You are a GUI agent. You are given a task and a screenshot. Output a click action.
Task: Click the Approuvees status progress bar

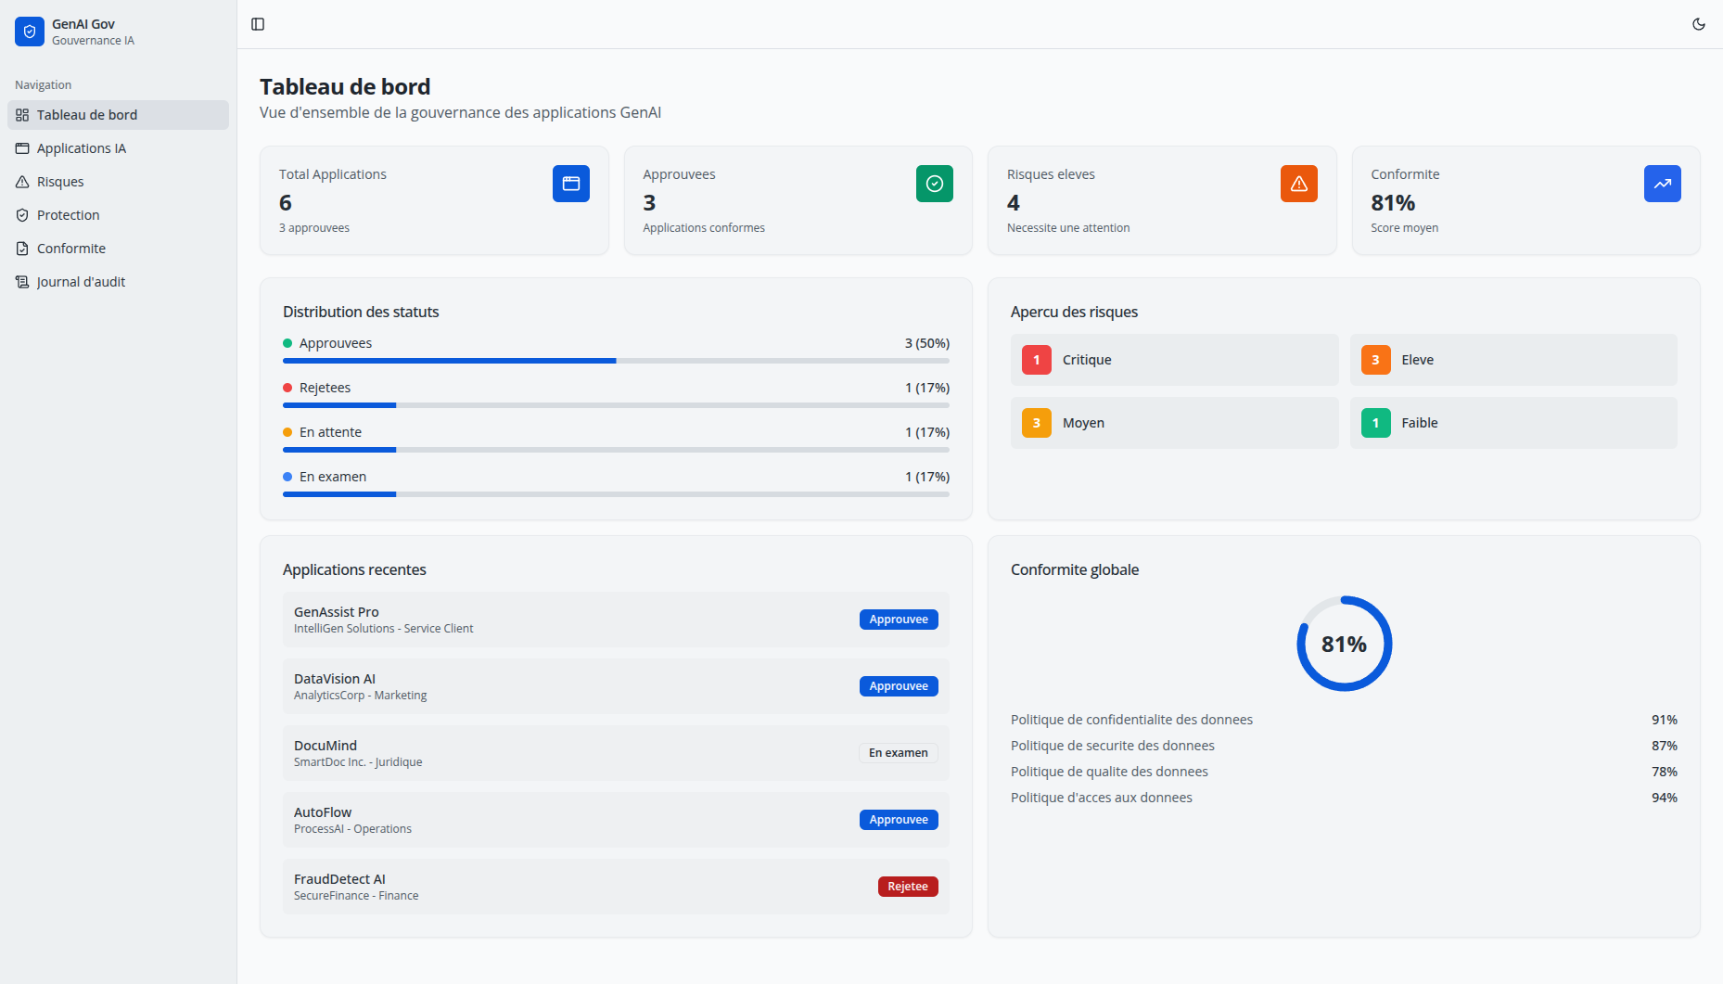(615, 361)
